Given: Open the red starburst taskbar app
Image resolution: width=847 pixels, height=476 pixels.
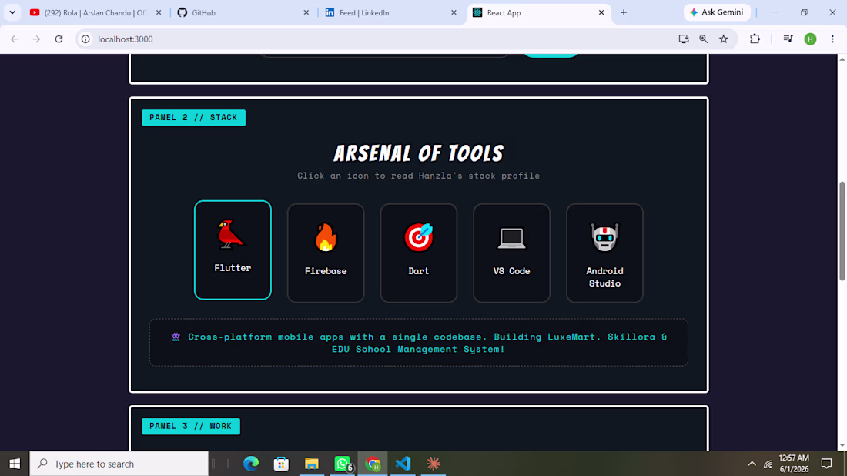Looking at the screenshot, I should [434, 464].
